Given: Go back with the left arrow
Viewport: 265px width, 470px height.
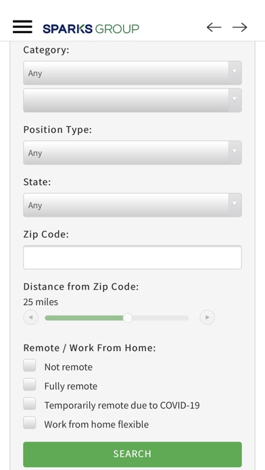Looking at the screenshot, I should 214,27.
